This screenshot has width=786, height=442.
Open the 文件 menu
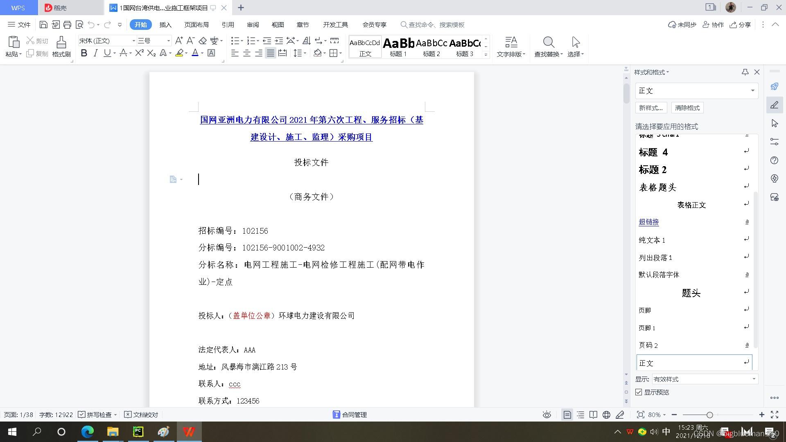(x=19, y=25)
